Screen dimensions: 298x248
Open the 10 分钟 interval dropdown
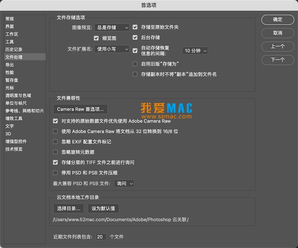(x=195, y=51)
